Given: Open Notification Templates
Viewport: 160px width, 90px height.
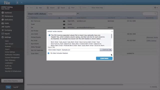Looking at the screenshot, I should 12,55.
